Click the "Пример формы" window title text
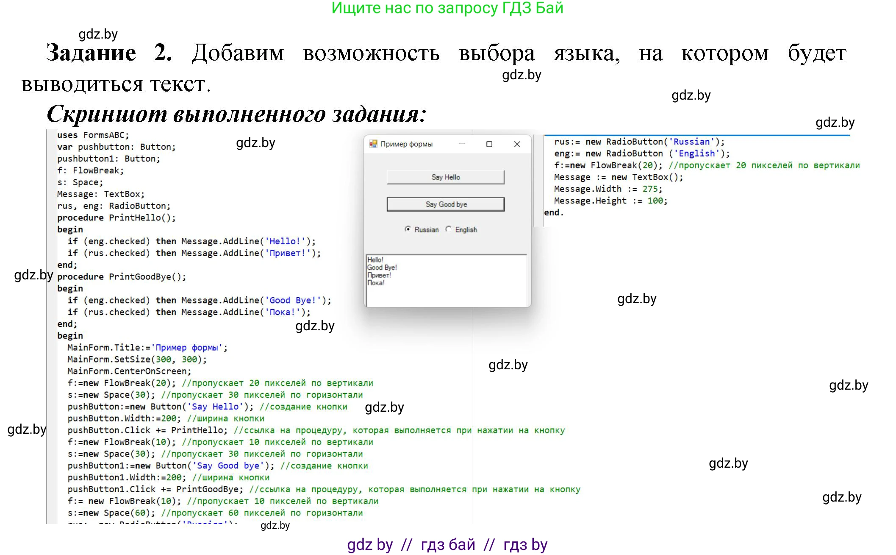This screenshot has width=896, height=555. tap(406, 144)
